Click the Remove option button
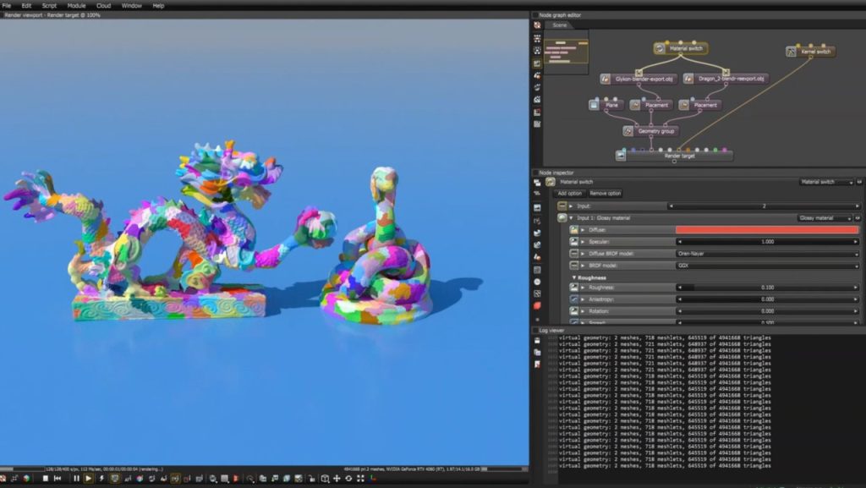 coord(606,194)
